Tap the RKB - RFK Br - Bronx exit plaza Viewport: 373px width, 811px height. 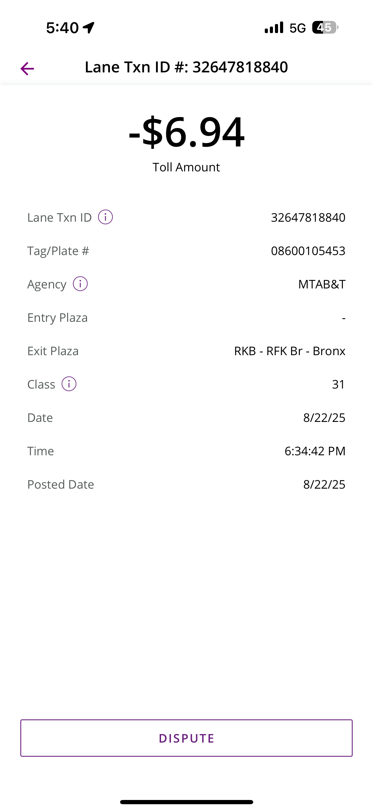[289, 351]
